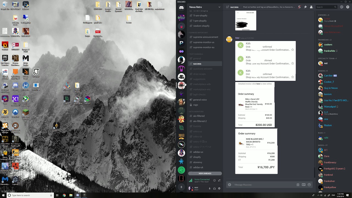Open voice connection info icon
352x198 pixels.
(215, 180)
